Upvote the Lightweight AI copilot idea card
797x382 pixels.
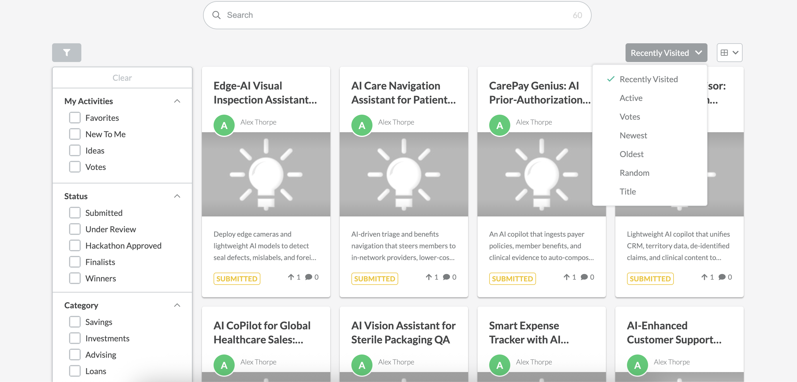click(704, 277)
